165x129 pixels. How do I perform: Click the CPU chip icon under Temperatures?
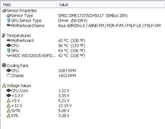coord(9,45)
